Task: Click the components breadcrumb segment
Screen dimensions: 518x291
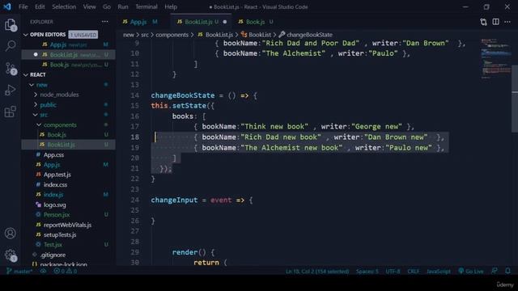Action: coord(172,35)
